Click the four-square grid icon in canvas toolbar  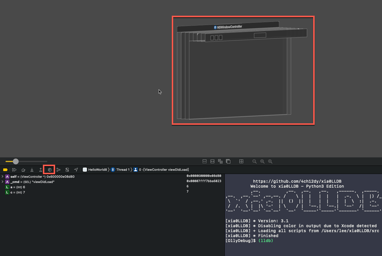241,161
